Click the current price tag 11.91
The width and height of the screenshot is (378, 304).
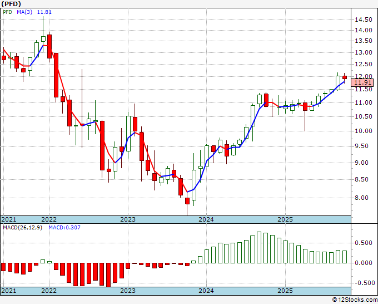coord(362,83)
